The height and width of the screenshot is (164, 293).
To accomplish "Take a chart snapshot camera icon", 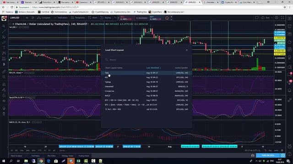I will 253,155.
